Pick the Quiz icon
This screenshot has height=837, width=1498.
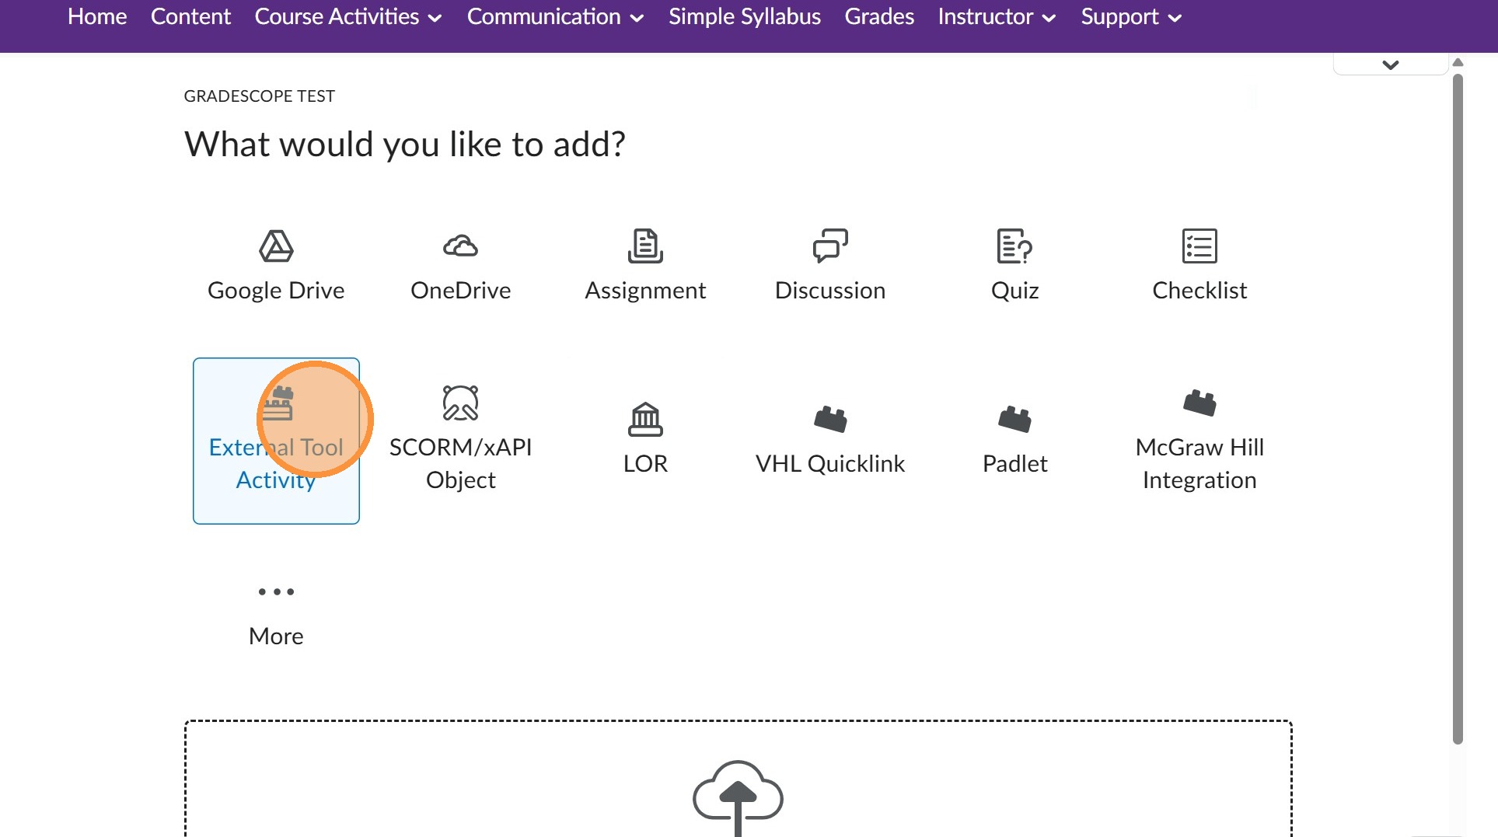1014,246
